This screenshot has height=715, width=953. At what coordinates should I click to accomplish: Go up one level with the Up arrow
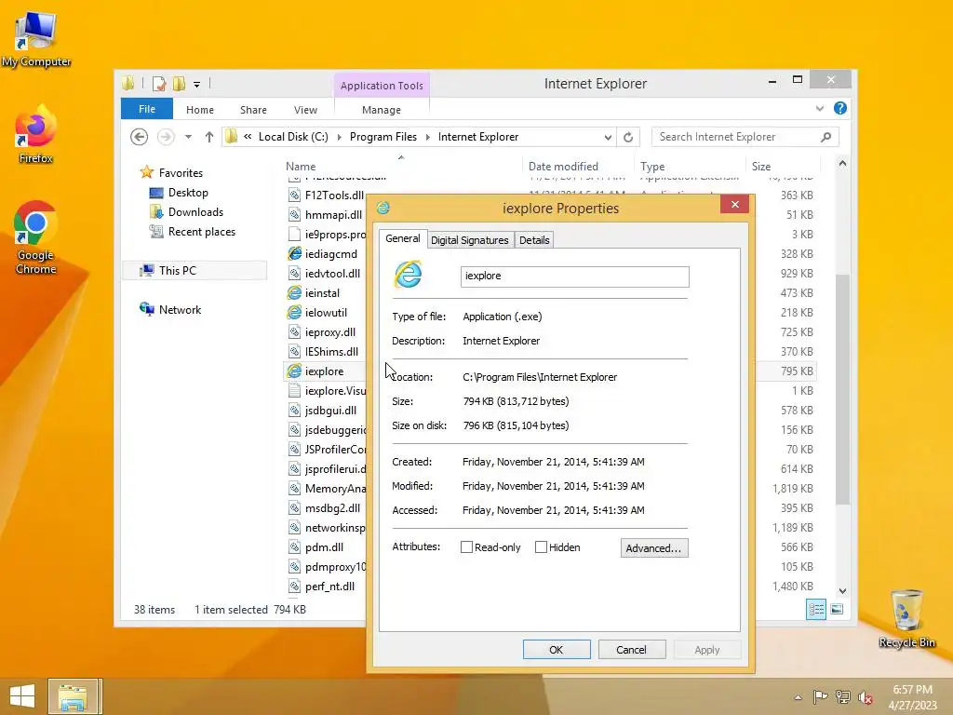click(209, 137)
